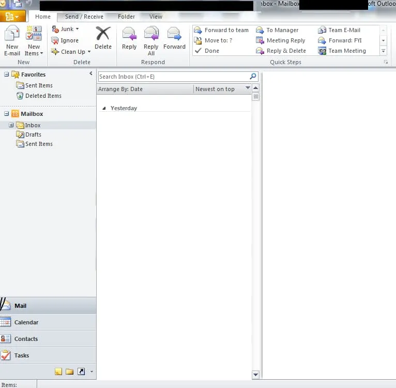Open the Junk dropdown menu
Viewport: 396px width, 388px height.
(77, 29)
